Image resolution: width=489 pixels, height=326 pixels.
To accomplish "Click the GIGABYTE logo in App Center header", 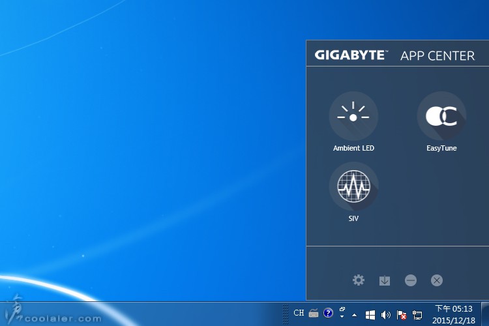I will [351, 55].
